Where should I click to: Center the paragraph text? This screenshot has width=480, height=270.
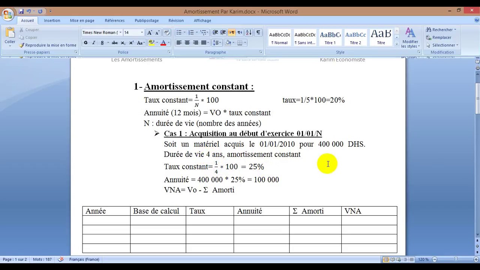[187, 43]
